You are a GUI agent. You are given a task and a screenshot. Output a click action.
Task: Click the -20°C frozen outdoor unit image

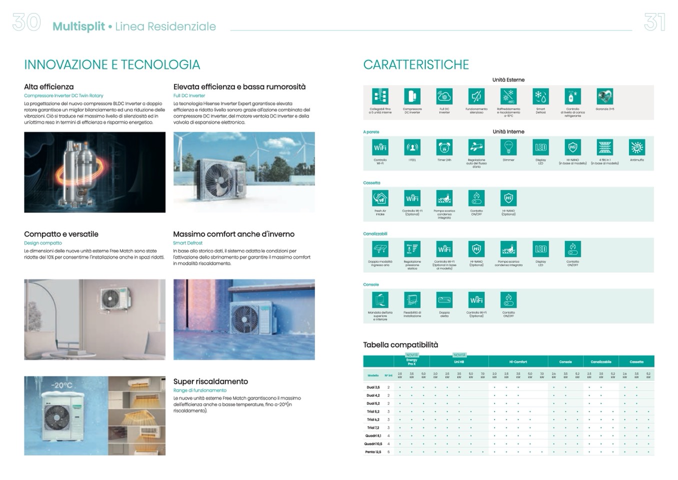pos(65,416)
